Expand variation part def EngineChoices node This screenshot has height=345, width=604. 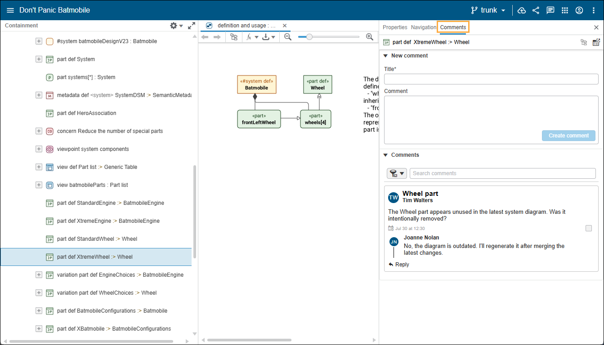[39, 275]
